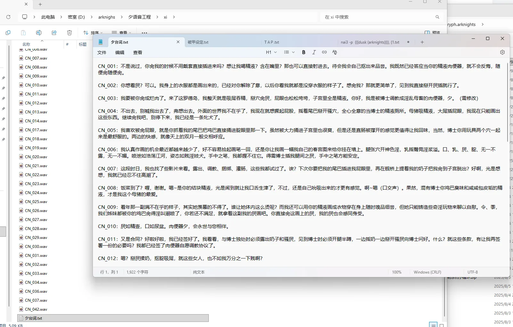Click the clear formatting icon
This screenshot has width=513, height=327.
[x=335, y=52]
